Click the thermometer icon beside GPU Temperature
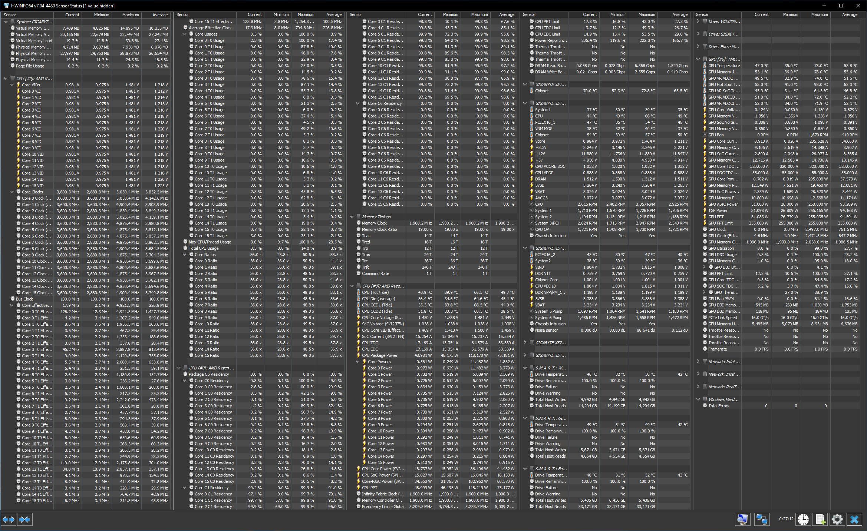Screen dimensions: 867x531 coord(705,66)
